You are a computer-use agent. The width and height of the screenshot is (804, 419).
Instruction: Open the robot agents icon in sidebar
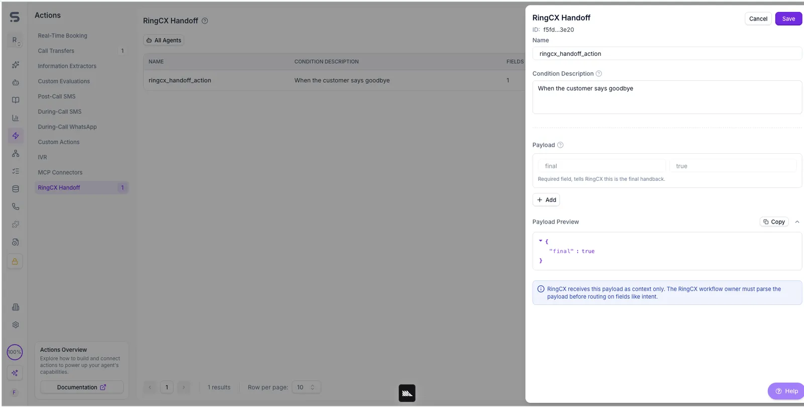(x=16, y=82)
